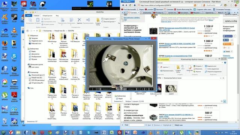240x135 pixels.
Task: Click Back arrow in ОБЗОРЫ Explorer window
Action: point(28,31)
